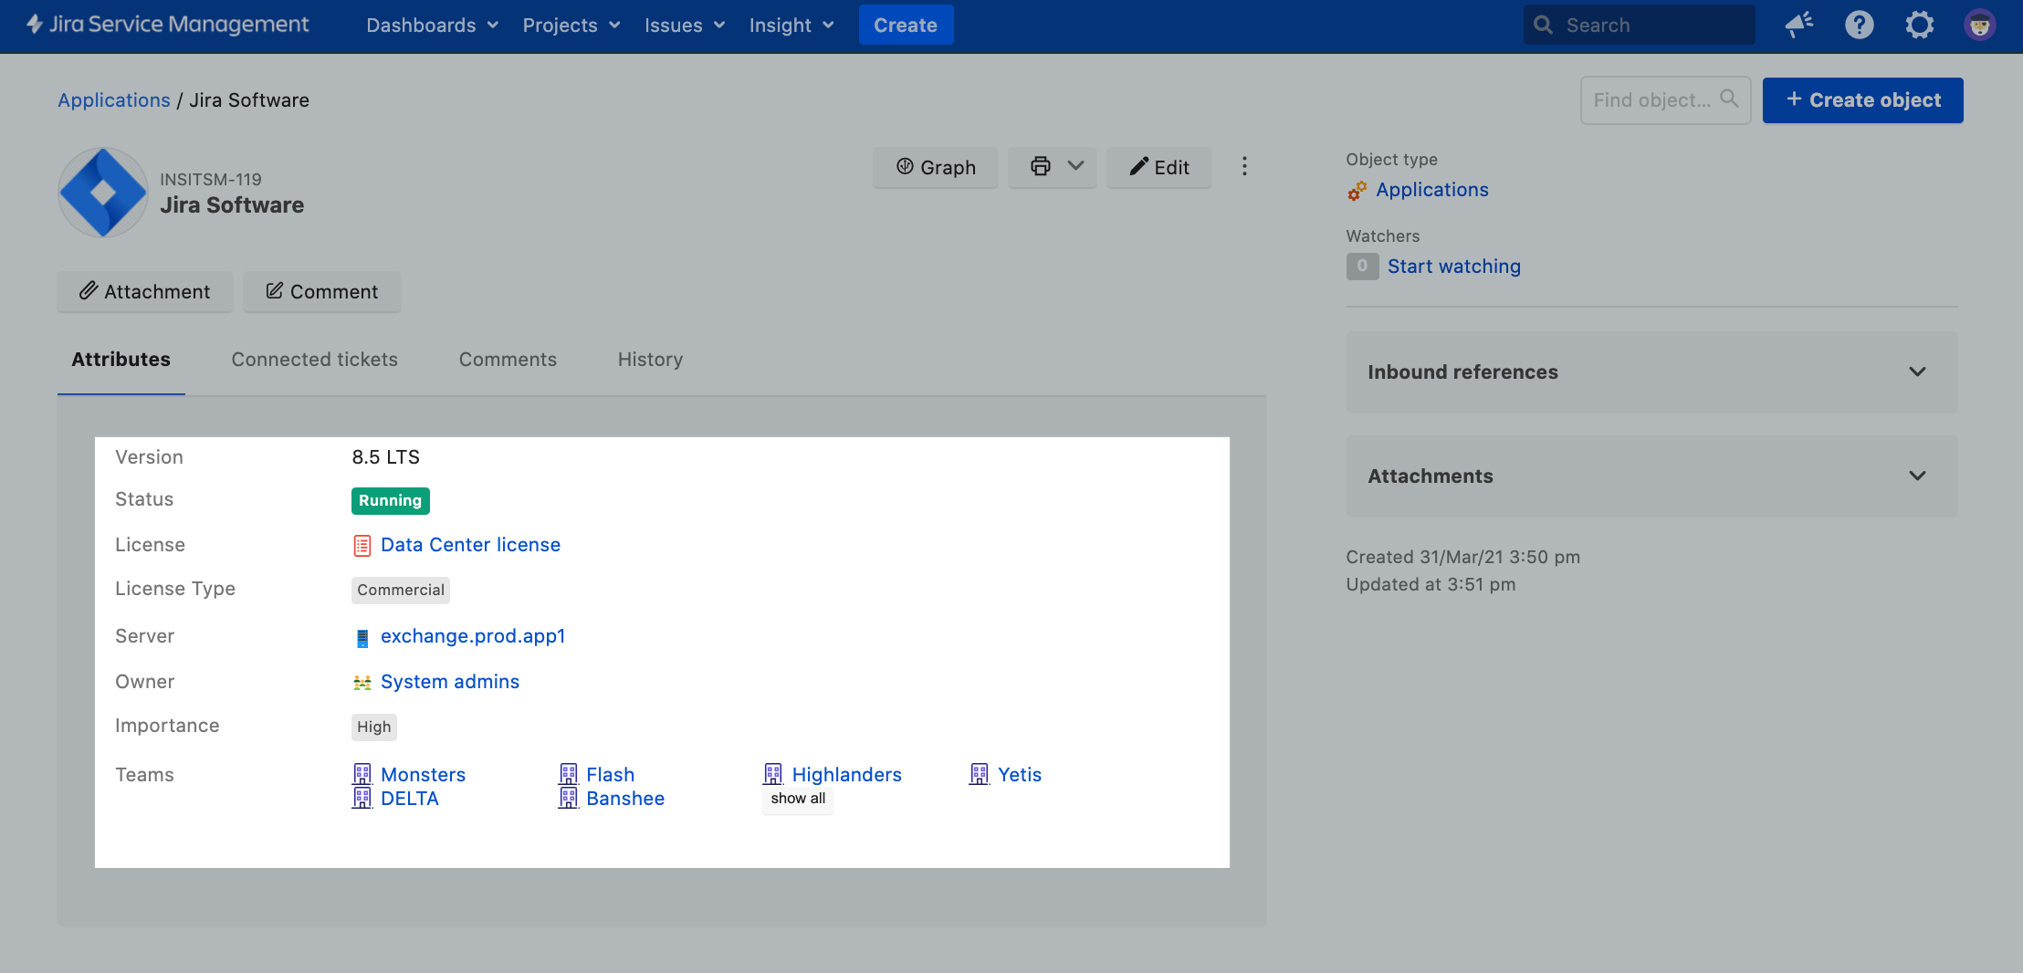Viewport: 2023px width, 973px height.
Task: Click the user profile avatar
Action: (x=1979, y=25)
